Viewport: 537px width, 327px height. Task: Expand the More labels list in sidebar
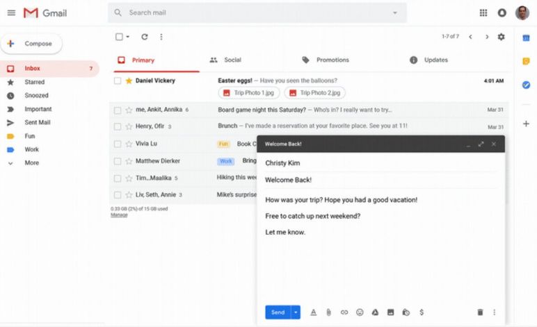click(x=31, y=163)
